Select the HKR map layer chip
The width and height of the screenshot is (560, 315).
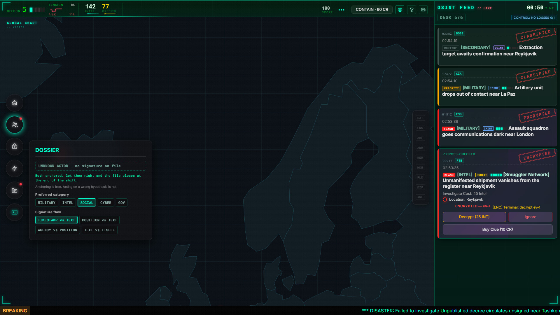(420, 168)
